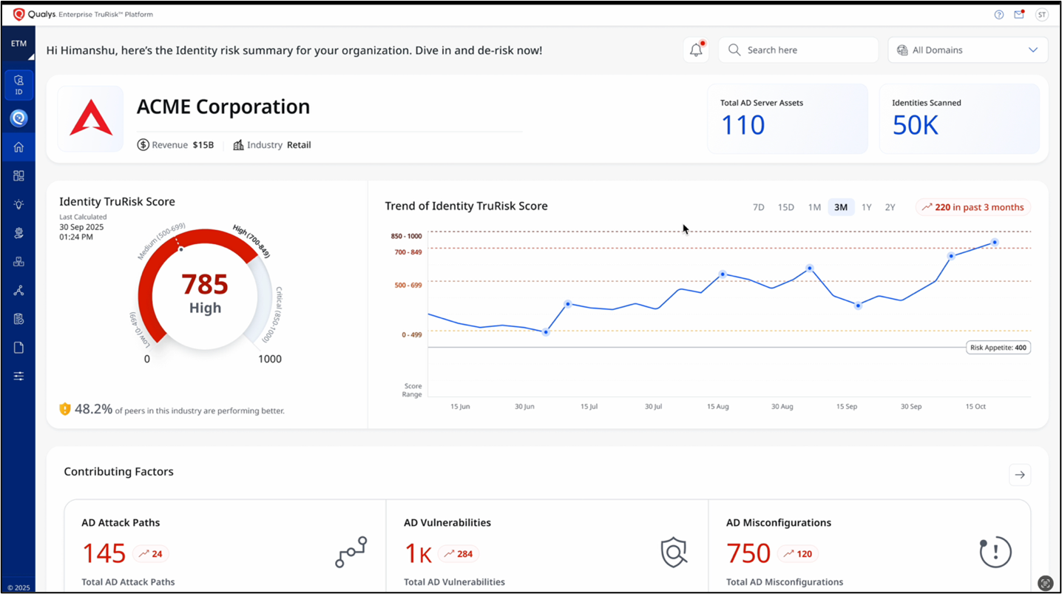Click the Home icon in sidebar
The height and width of the screenshot is (594, 1062).
pyautogui.click(x=18, y=147)
